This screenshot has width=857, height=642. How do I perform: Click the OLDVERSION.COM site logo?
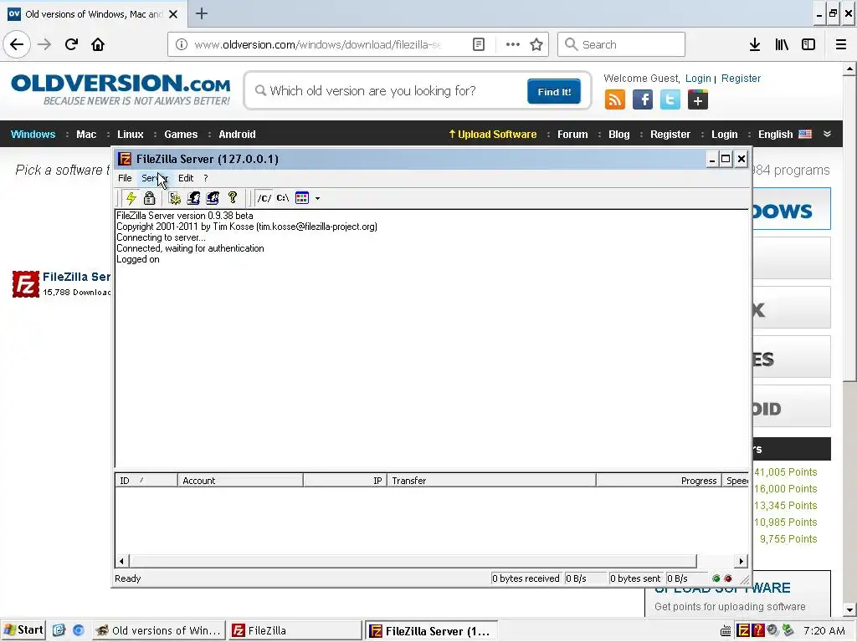pos(121,90)
